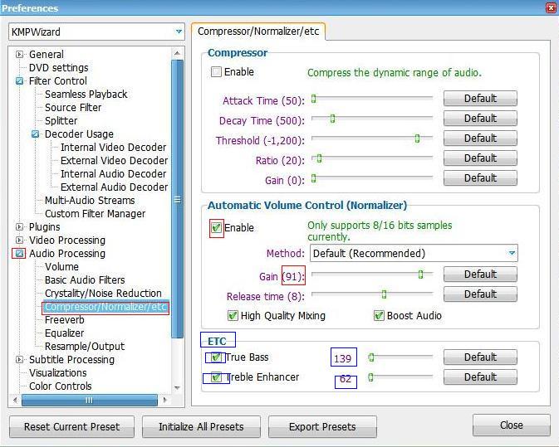Click the Threshold slider handle

coord(417,138)
